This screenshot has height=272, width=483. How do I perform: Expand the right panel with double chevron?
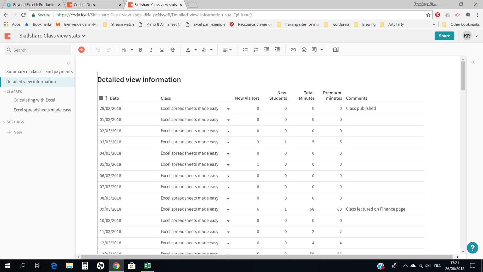[473, 62]
